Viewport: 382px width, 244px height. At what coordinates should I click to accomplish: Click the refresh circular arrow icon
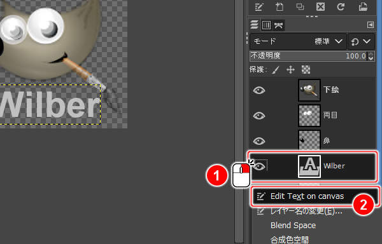(341, 6)
